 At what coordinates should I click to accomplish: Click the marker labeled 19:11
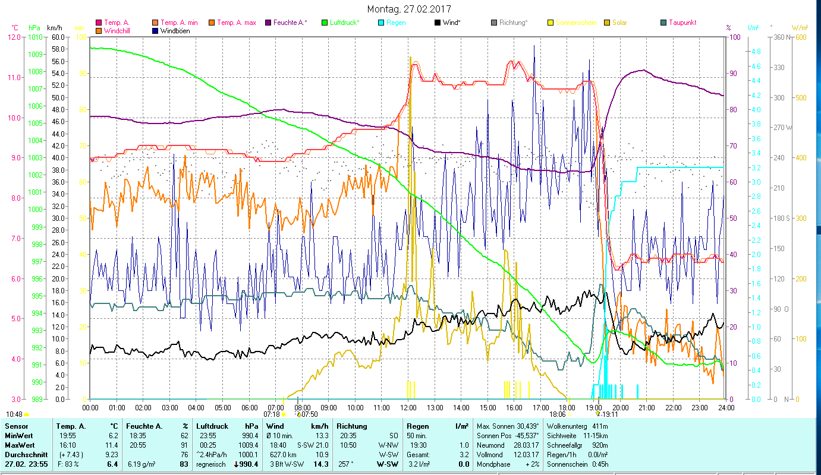click(600, 414)
